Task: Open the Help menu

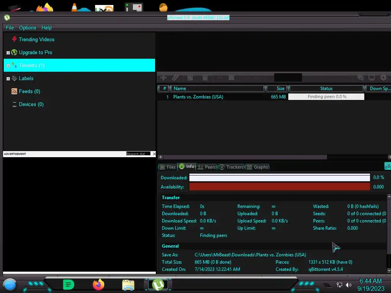Action: 46,27
